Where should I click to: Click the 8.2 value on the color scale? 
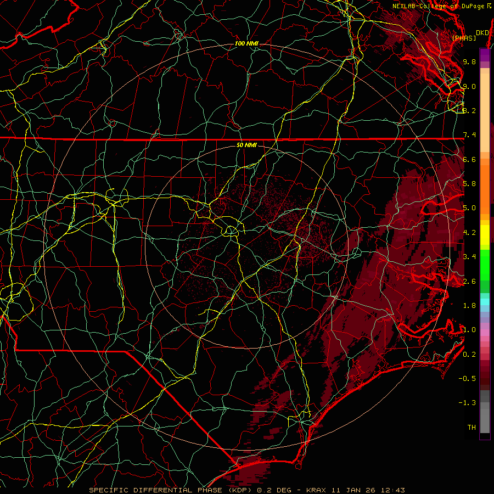[x=469, y=110]
